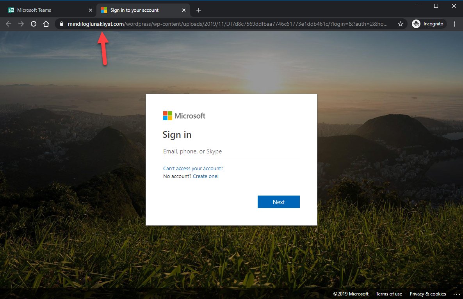Follow the Create one! link
The image size is (463, 299).
click(x=205, y=176)
